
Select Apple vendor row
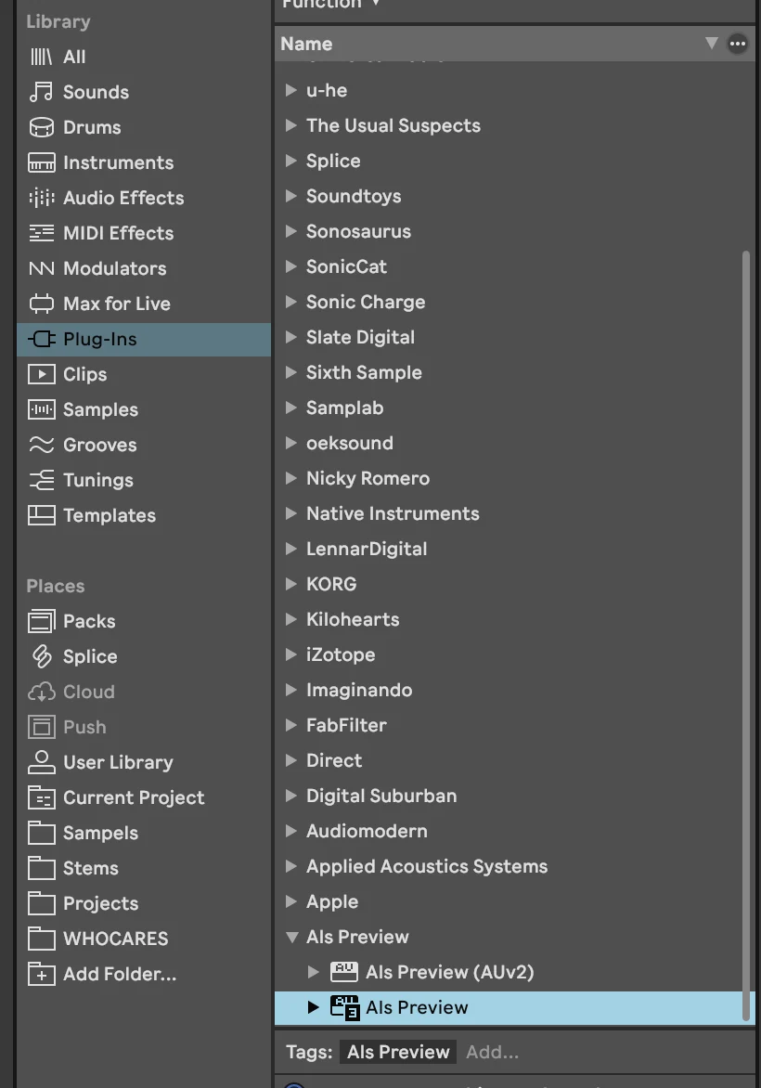pyautogui.click(x=515, y=901)
